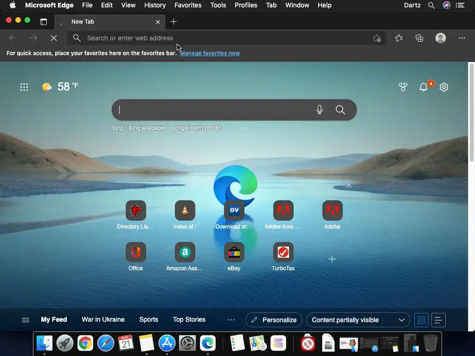The image size is (475, 356).
Task: Open Collections icon in toolbar
Action: coord(419,38)
